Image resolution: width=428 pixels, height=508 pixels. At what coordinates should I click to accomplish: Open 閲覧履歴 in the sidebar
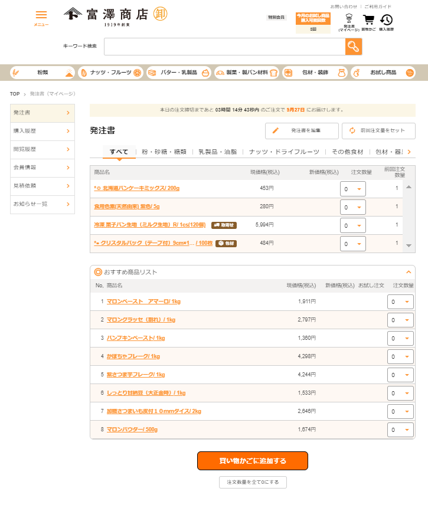(x=43, y=149)
